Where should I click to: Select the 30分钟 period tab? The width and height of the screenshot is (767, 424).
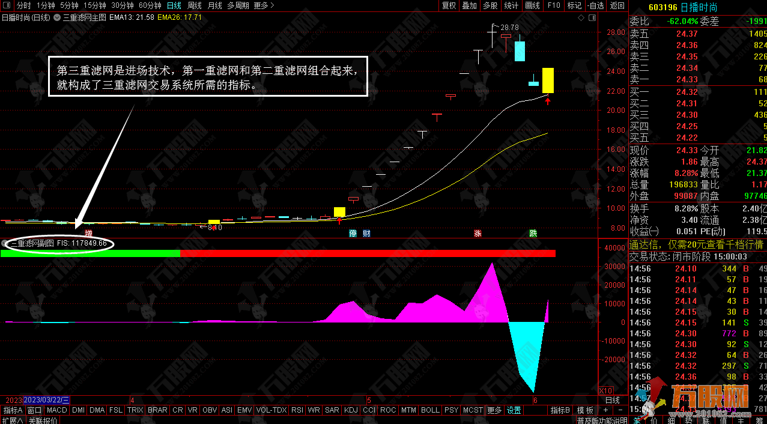123,5
